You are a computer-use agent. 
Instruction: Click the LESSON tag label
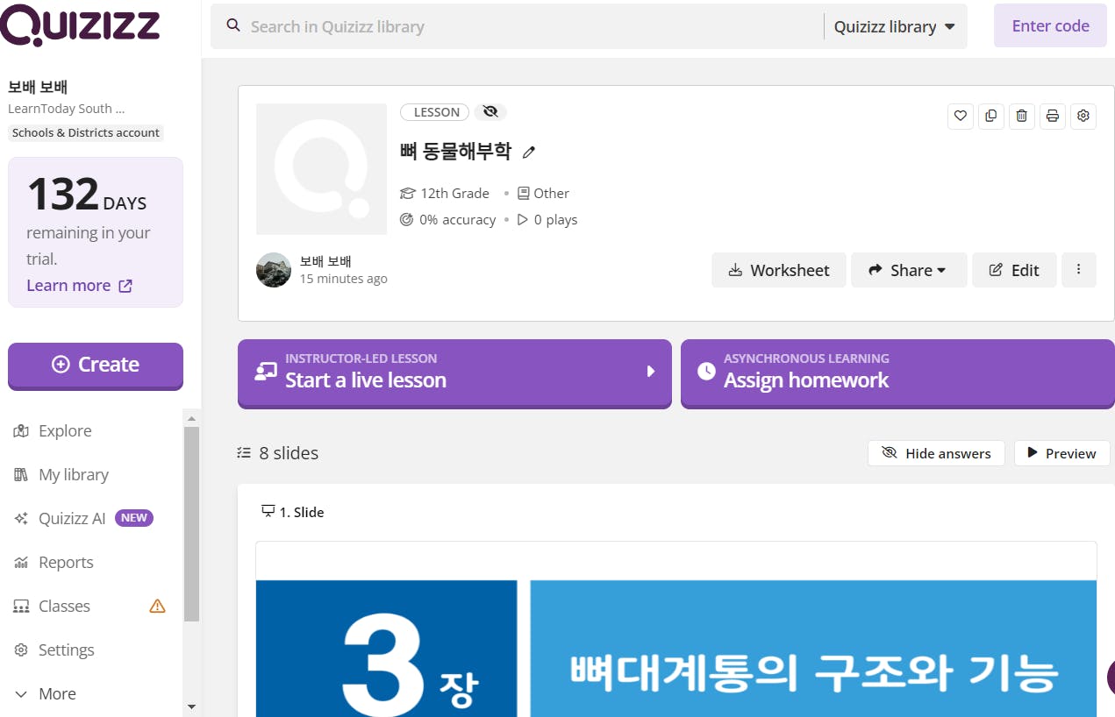pos(436,112)
